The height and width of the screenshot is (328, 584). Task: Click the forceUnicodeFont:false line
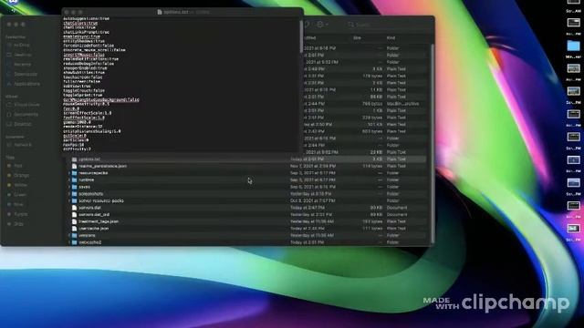[x=89, y=46]
